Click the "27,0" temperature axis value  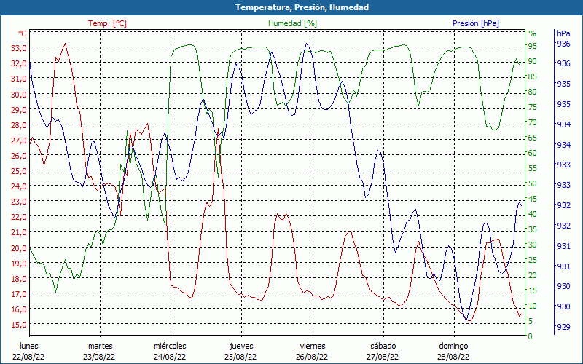coord(19,140)
